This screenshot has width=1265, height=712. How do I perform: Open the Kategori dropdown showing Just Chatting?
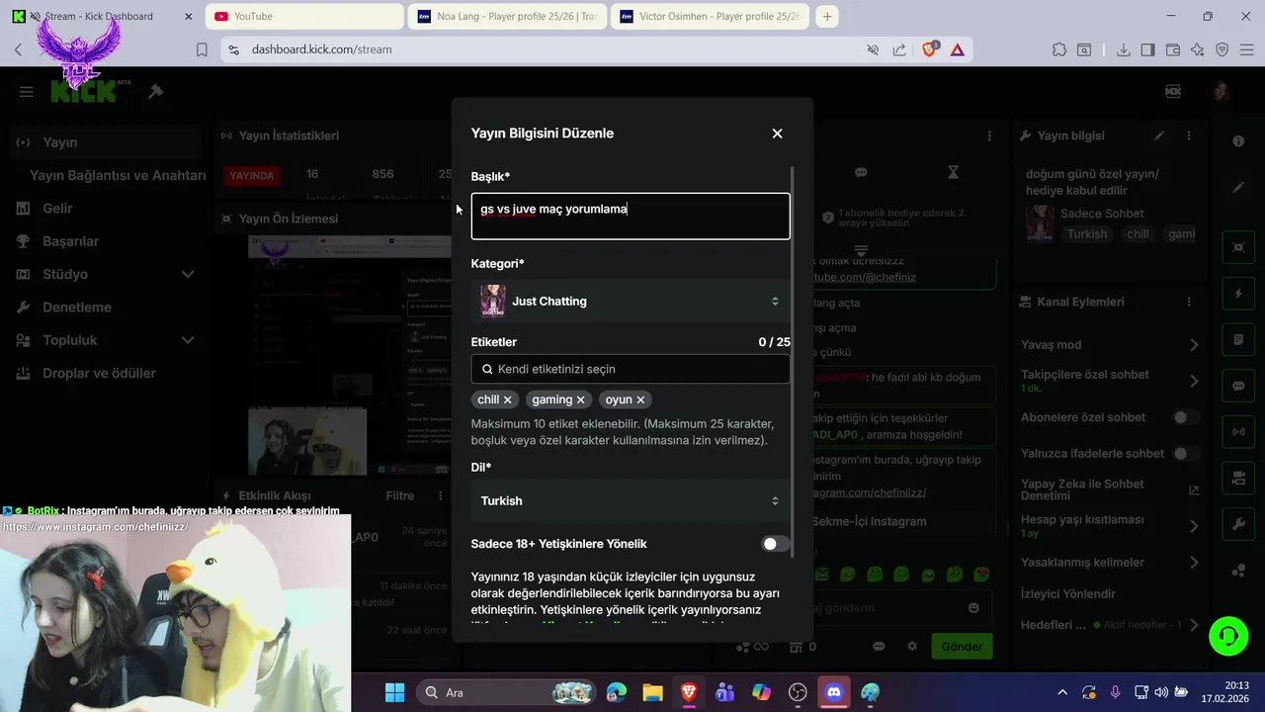click(631, 301)
